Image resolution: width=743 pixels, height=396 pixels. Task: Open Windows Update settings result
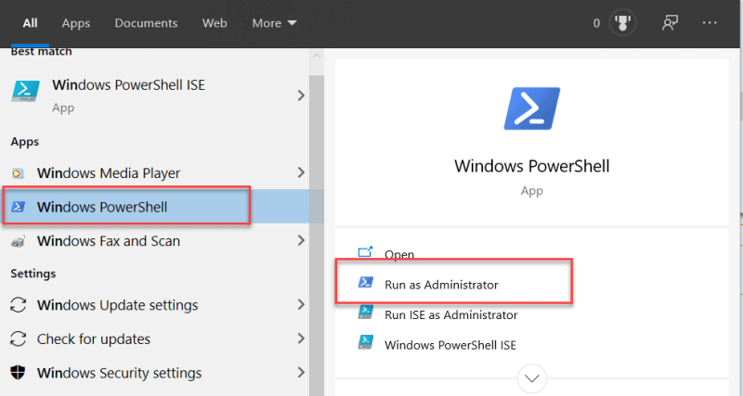coord(155,305)
